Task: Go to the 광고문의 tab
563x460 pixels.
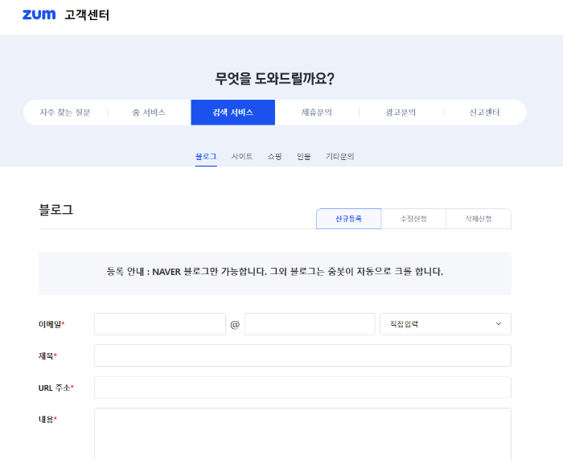Action: tap(401, 113)
